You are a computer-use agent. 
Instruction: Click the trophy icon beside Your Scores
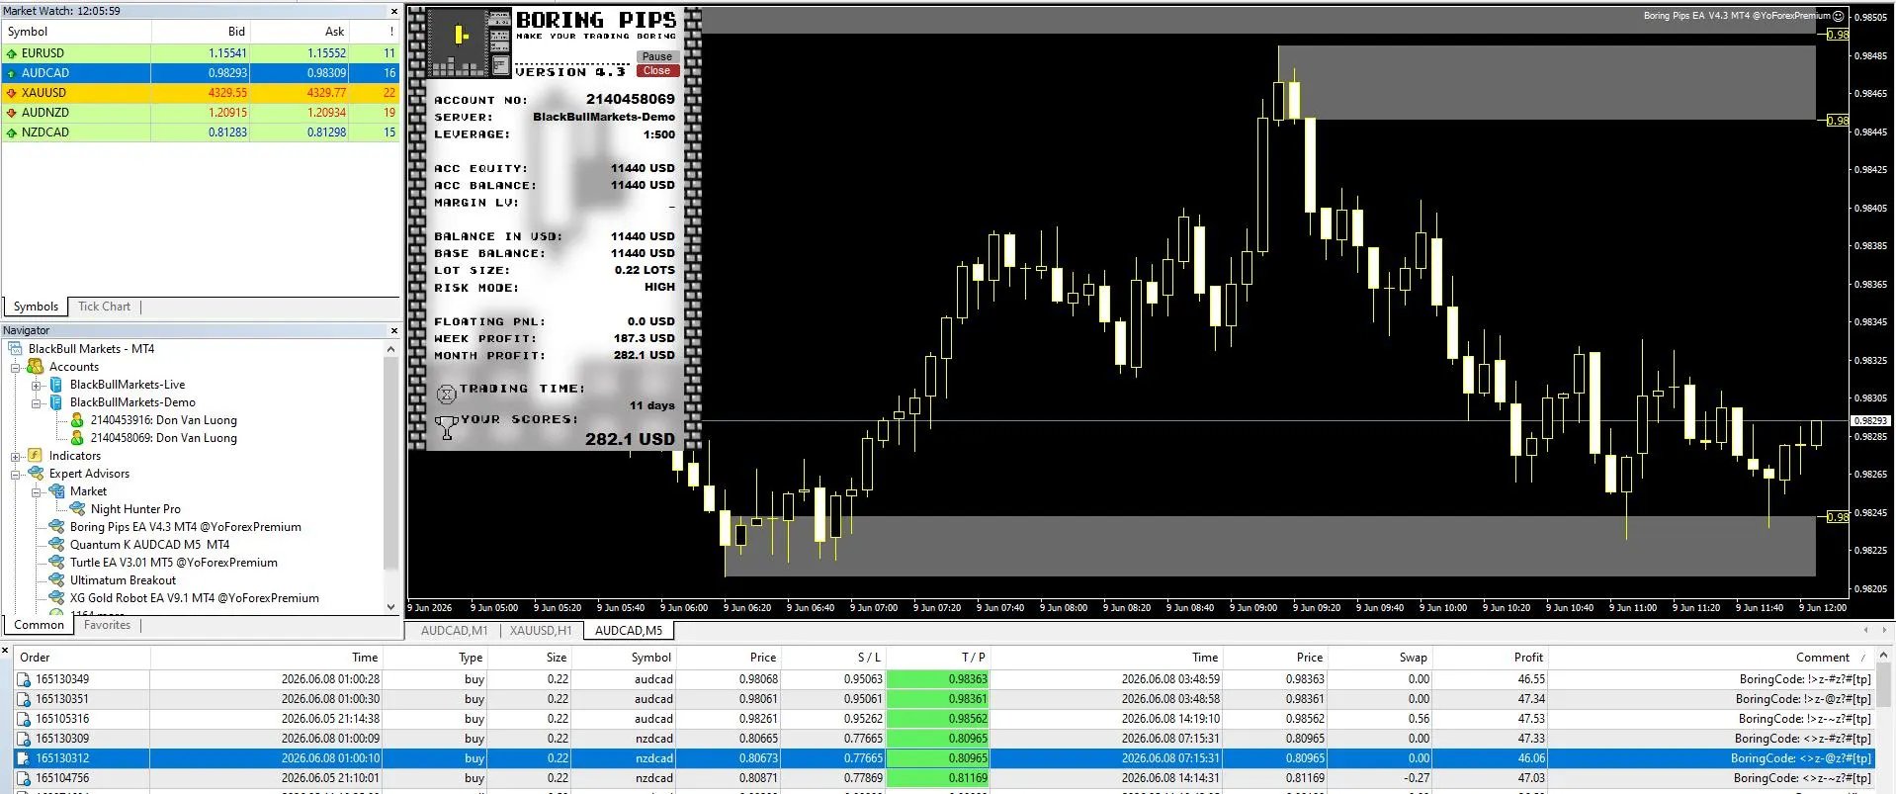pos(447,426)
